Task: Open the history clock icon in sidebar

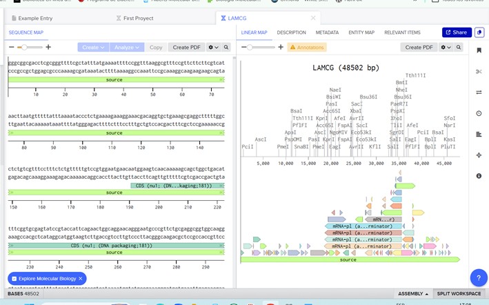Action: 479,113
